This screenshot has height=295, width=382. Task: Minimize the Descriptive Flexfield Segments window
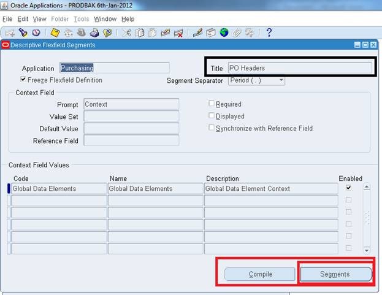coord(357,45)
